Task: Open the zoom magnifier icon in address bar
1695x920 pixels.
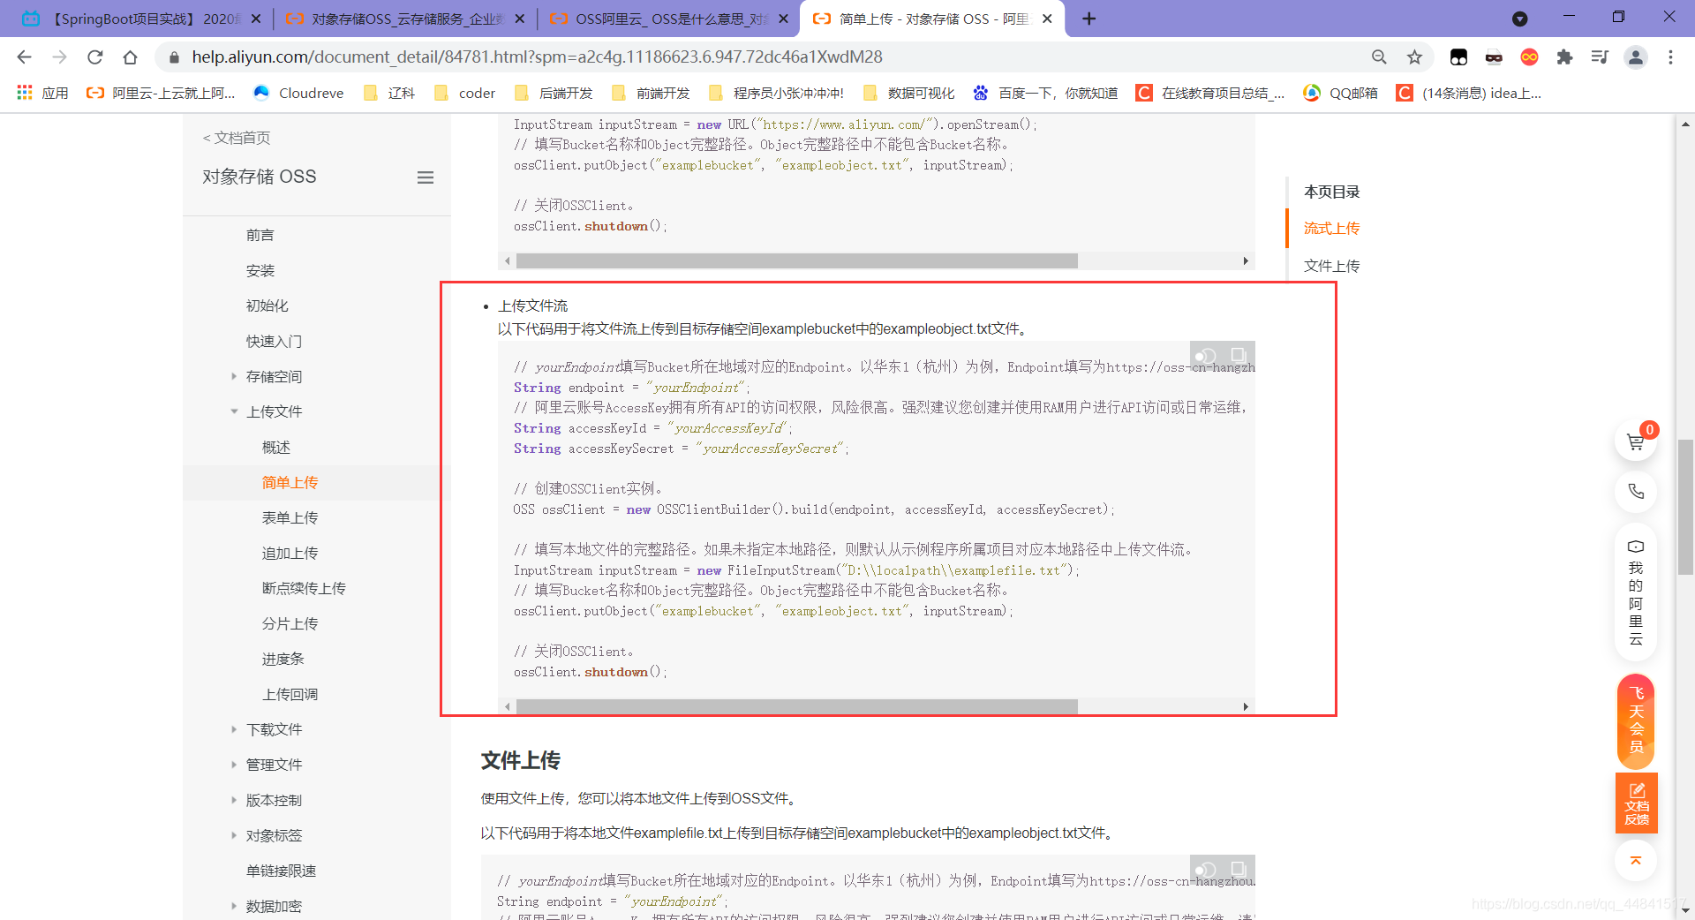Action: [x=1379, y=57]
